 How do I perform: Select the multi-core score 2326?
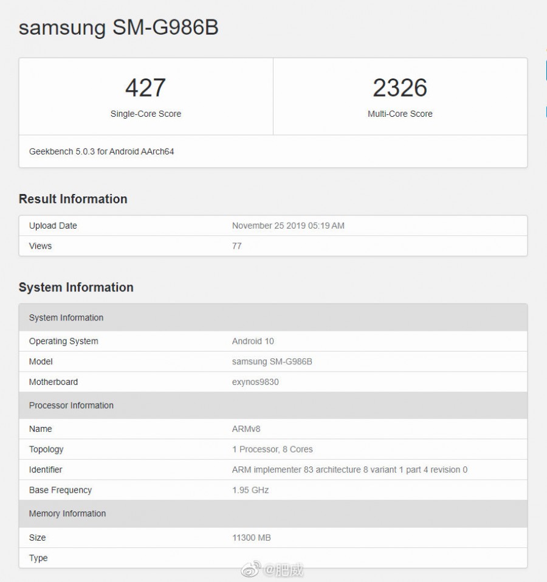point(400,88)
